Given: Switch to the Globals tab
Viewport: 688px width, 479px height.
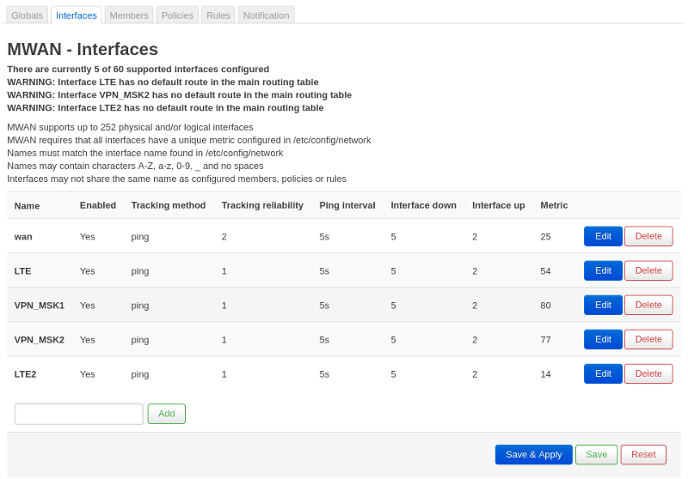Looking at the screenshot, I should [27, 15].
